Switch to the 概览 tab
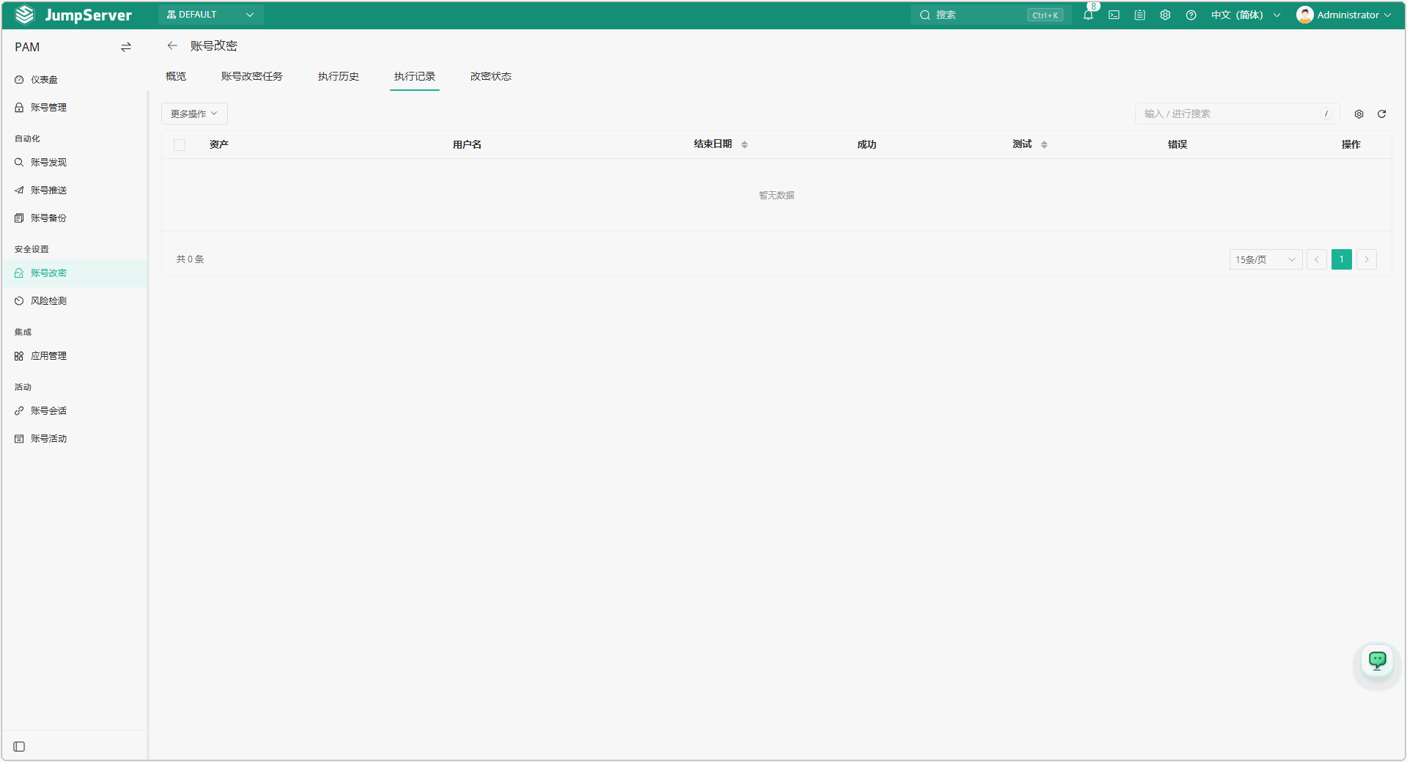 [x=176, y=76]
